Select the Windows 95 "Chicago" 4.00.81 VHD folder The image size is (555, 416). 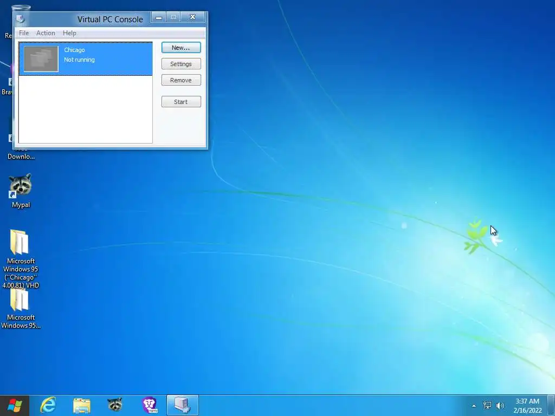(x=21, y=259)
